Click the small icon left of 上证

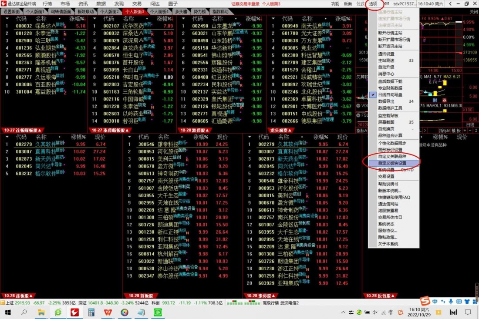3,303
